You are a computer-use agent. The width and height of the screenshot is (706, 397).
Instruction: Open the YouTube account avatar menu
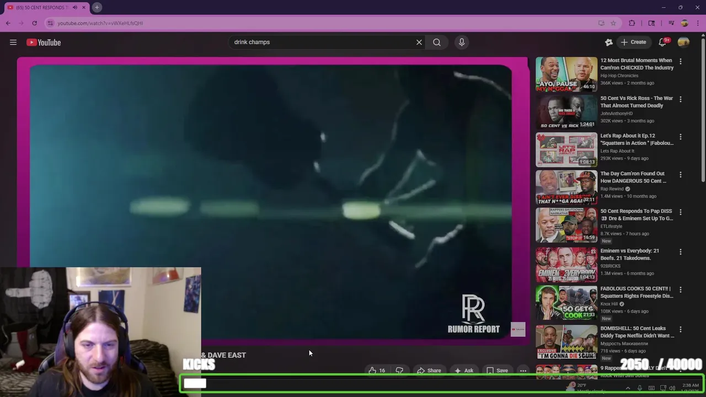click(683, 42)
